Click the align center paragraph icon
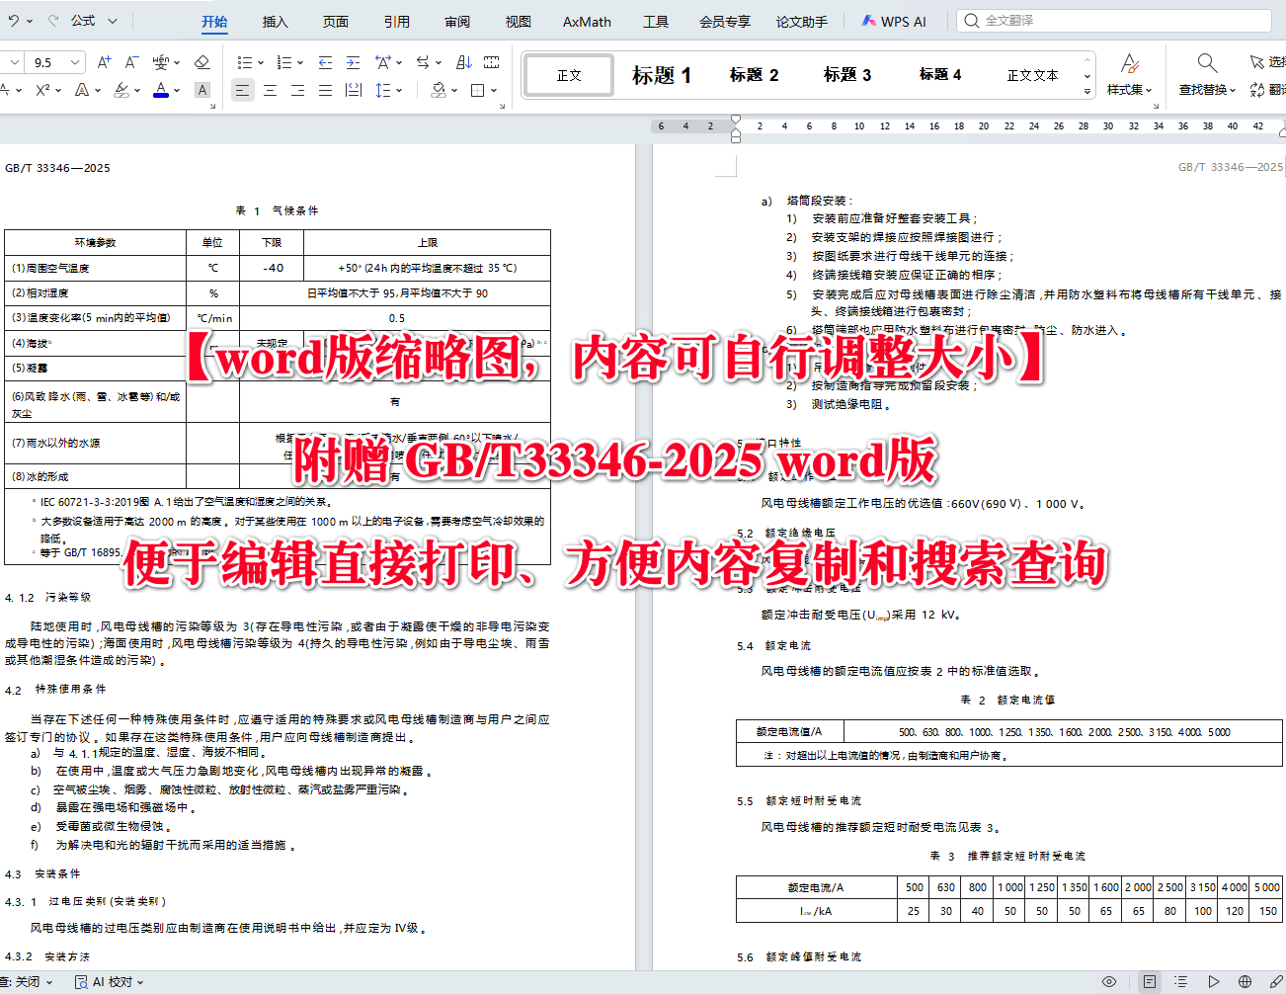This screenshot has width=1286, height=994. click(x=272, y=89)
